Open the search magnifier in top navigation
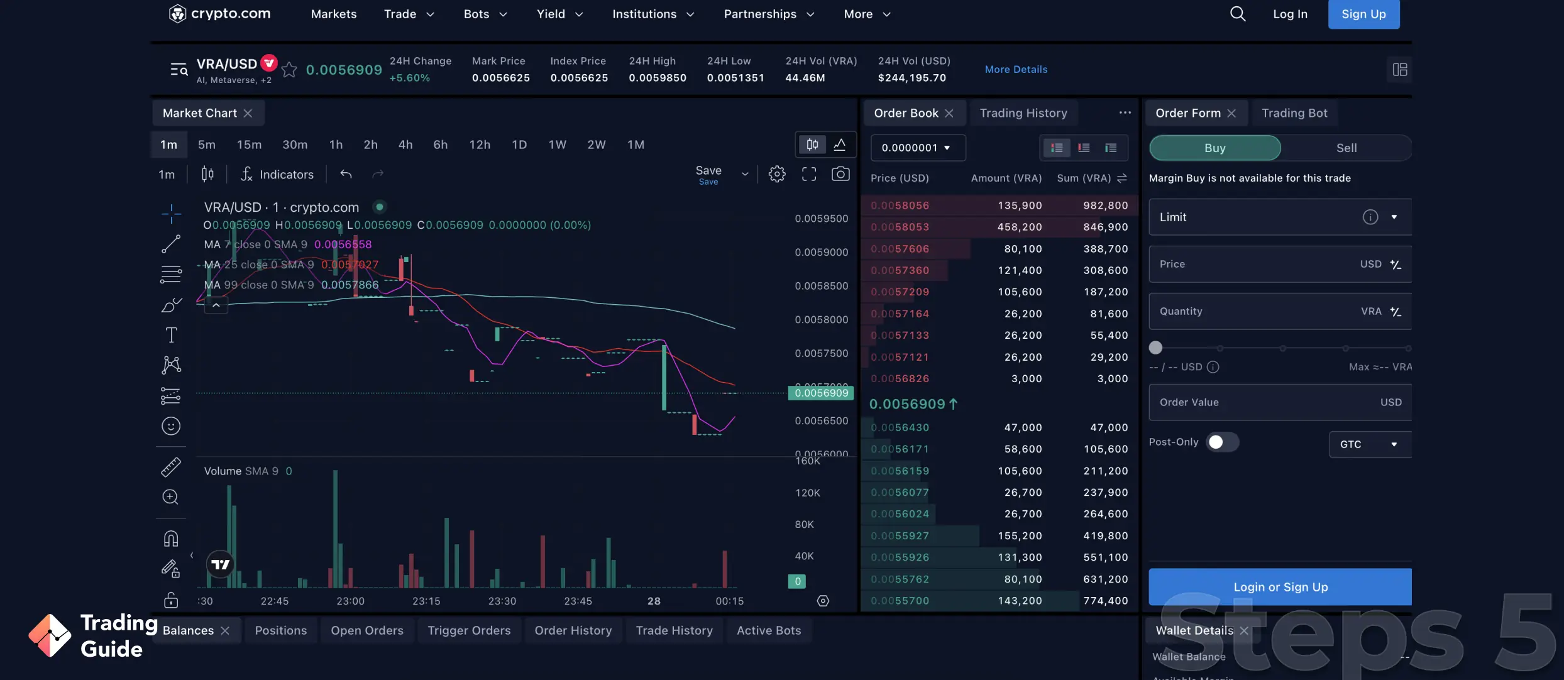 pyautogui.click(x=1237, y=14)
